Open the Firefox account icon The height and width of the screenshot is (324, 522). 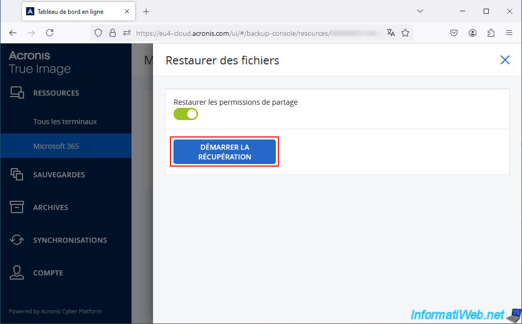point(472,33)
